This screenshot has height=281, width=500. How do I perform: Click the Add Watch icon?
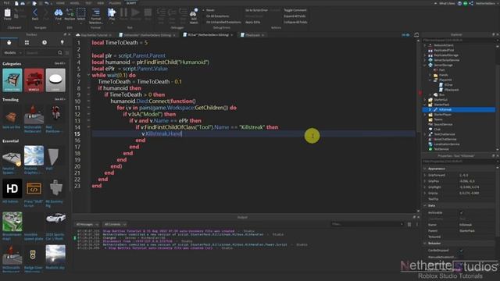coord(194,13)
